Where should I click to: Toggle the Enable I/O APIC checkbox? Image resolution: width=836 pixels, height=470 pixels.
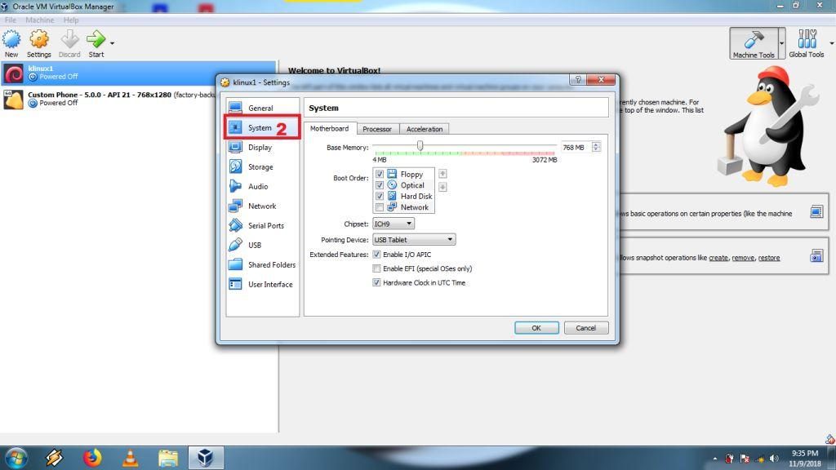376,255
